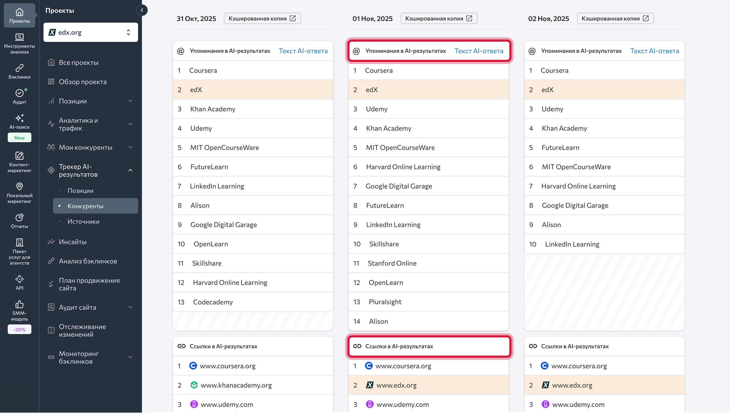This screenshot has width=730, height=413.
Task: Open the edx.org project selector dropdown
Action: coord(91,32)
